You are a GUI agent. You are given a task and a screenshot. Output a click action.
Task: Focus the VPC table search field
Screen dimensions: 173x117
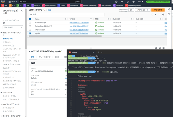(x=67, y=14)
